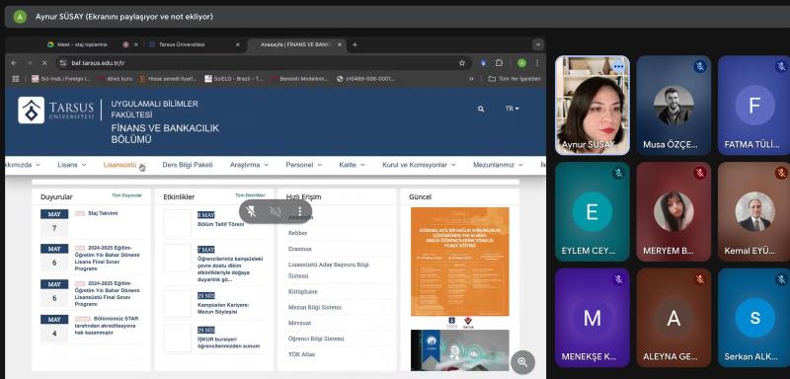Open the SciELO Brazil bookmark
This screenshot has height=379, width=790.
(x=234, y=79)
